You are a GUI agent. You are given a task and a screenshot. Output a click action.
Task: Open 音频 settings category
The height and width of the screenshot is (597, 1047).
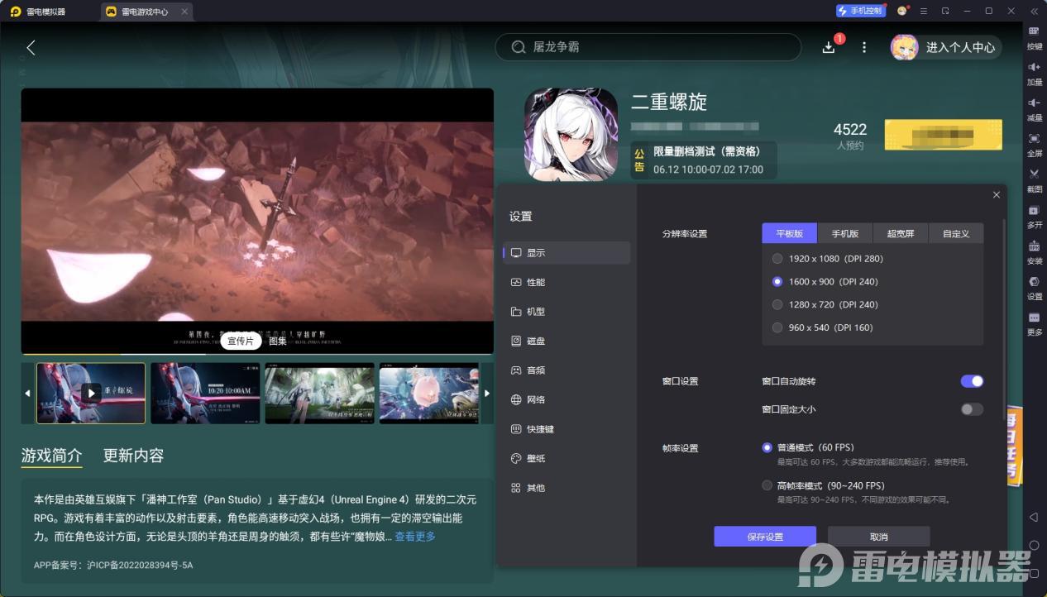[x=567, y=370]
